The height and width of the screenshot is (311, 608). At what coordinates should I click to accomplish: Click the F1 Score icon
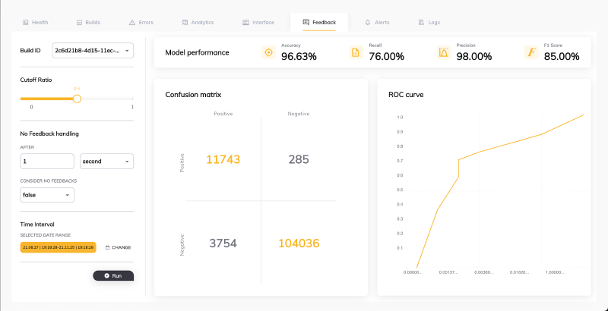pos(531,52)
